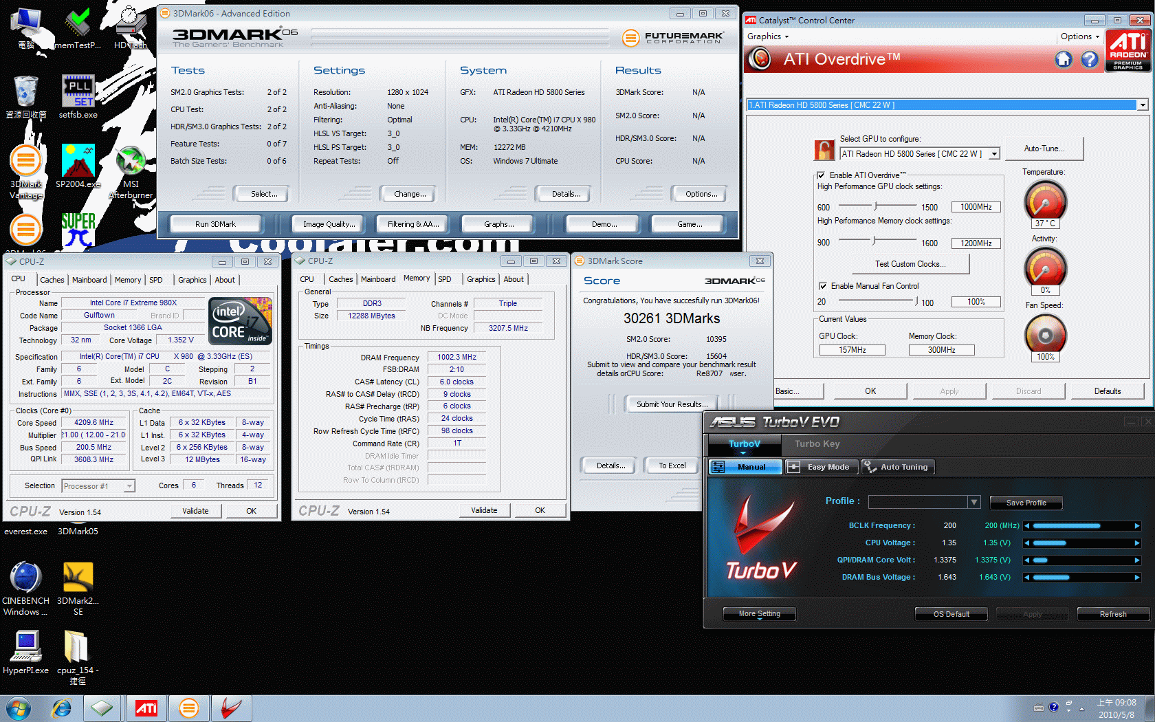Open the memTestPro desktop icon

click(78, 28)
